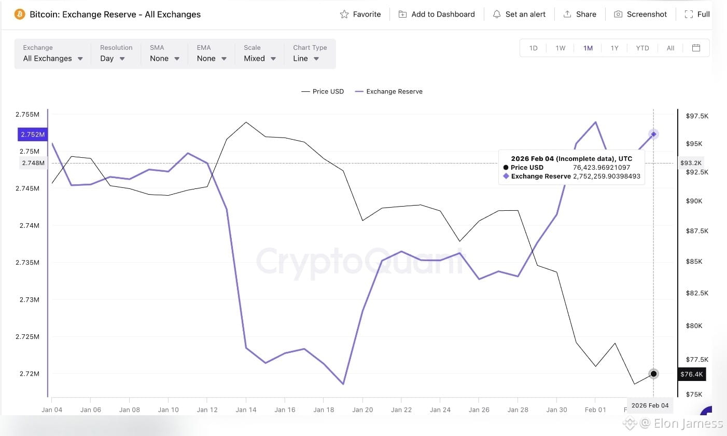Switch to the All time range
This screenshot has height=436, width=727.
[670, 48]
